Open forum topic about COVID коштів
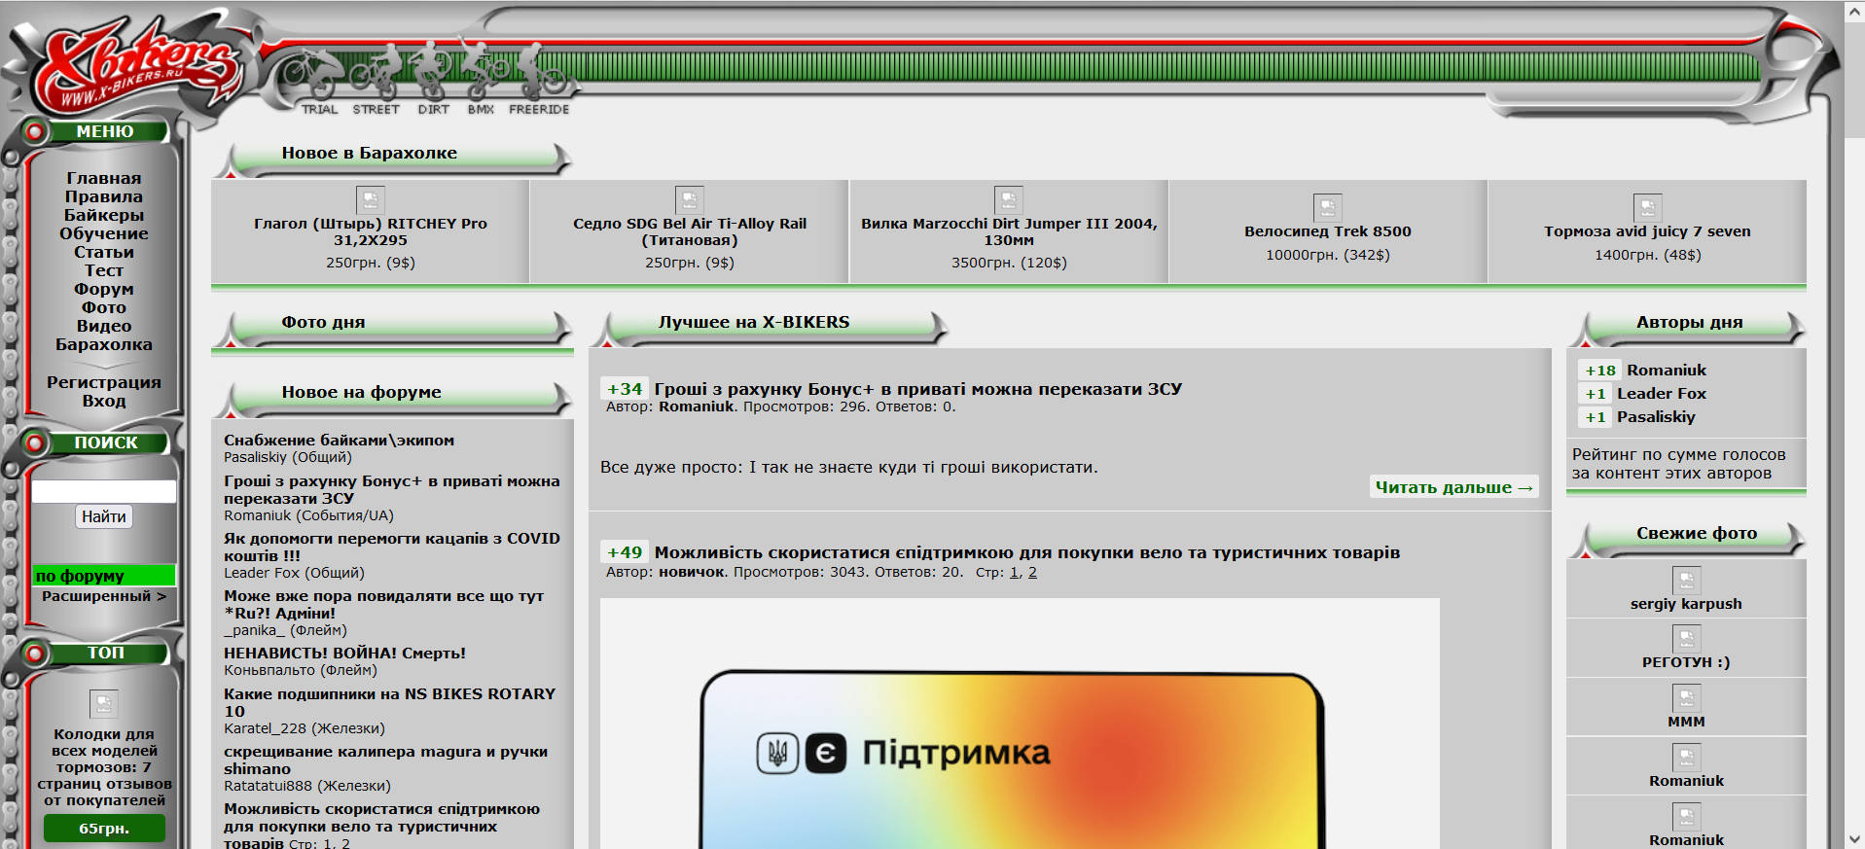The width and height of the screenshot is (1865, 849). point(392,547)
